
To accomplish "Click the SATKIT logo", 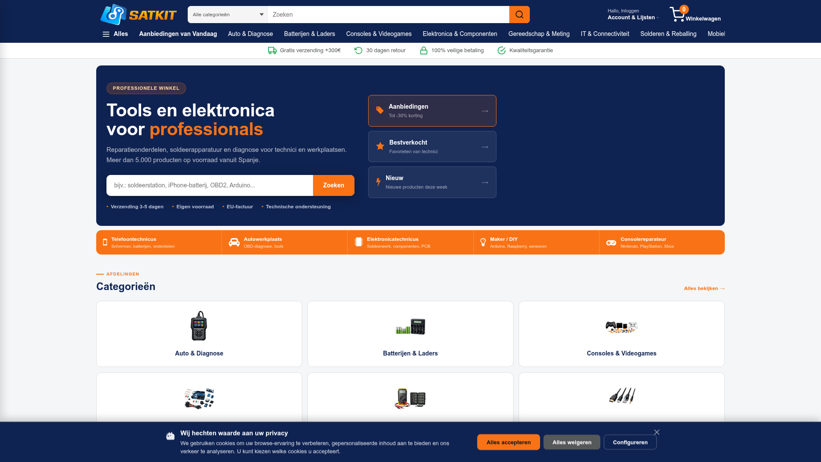I will (139, 15).
